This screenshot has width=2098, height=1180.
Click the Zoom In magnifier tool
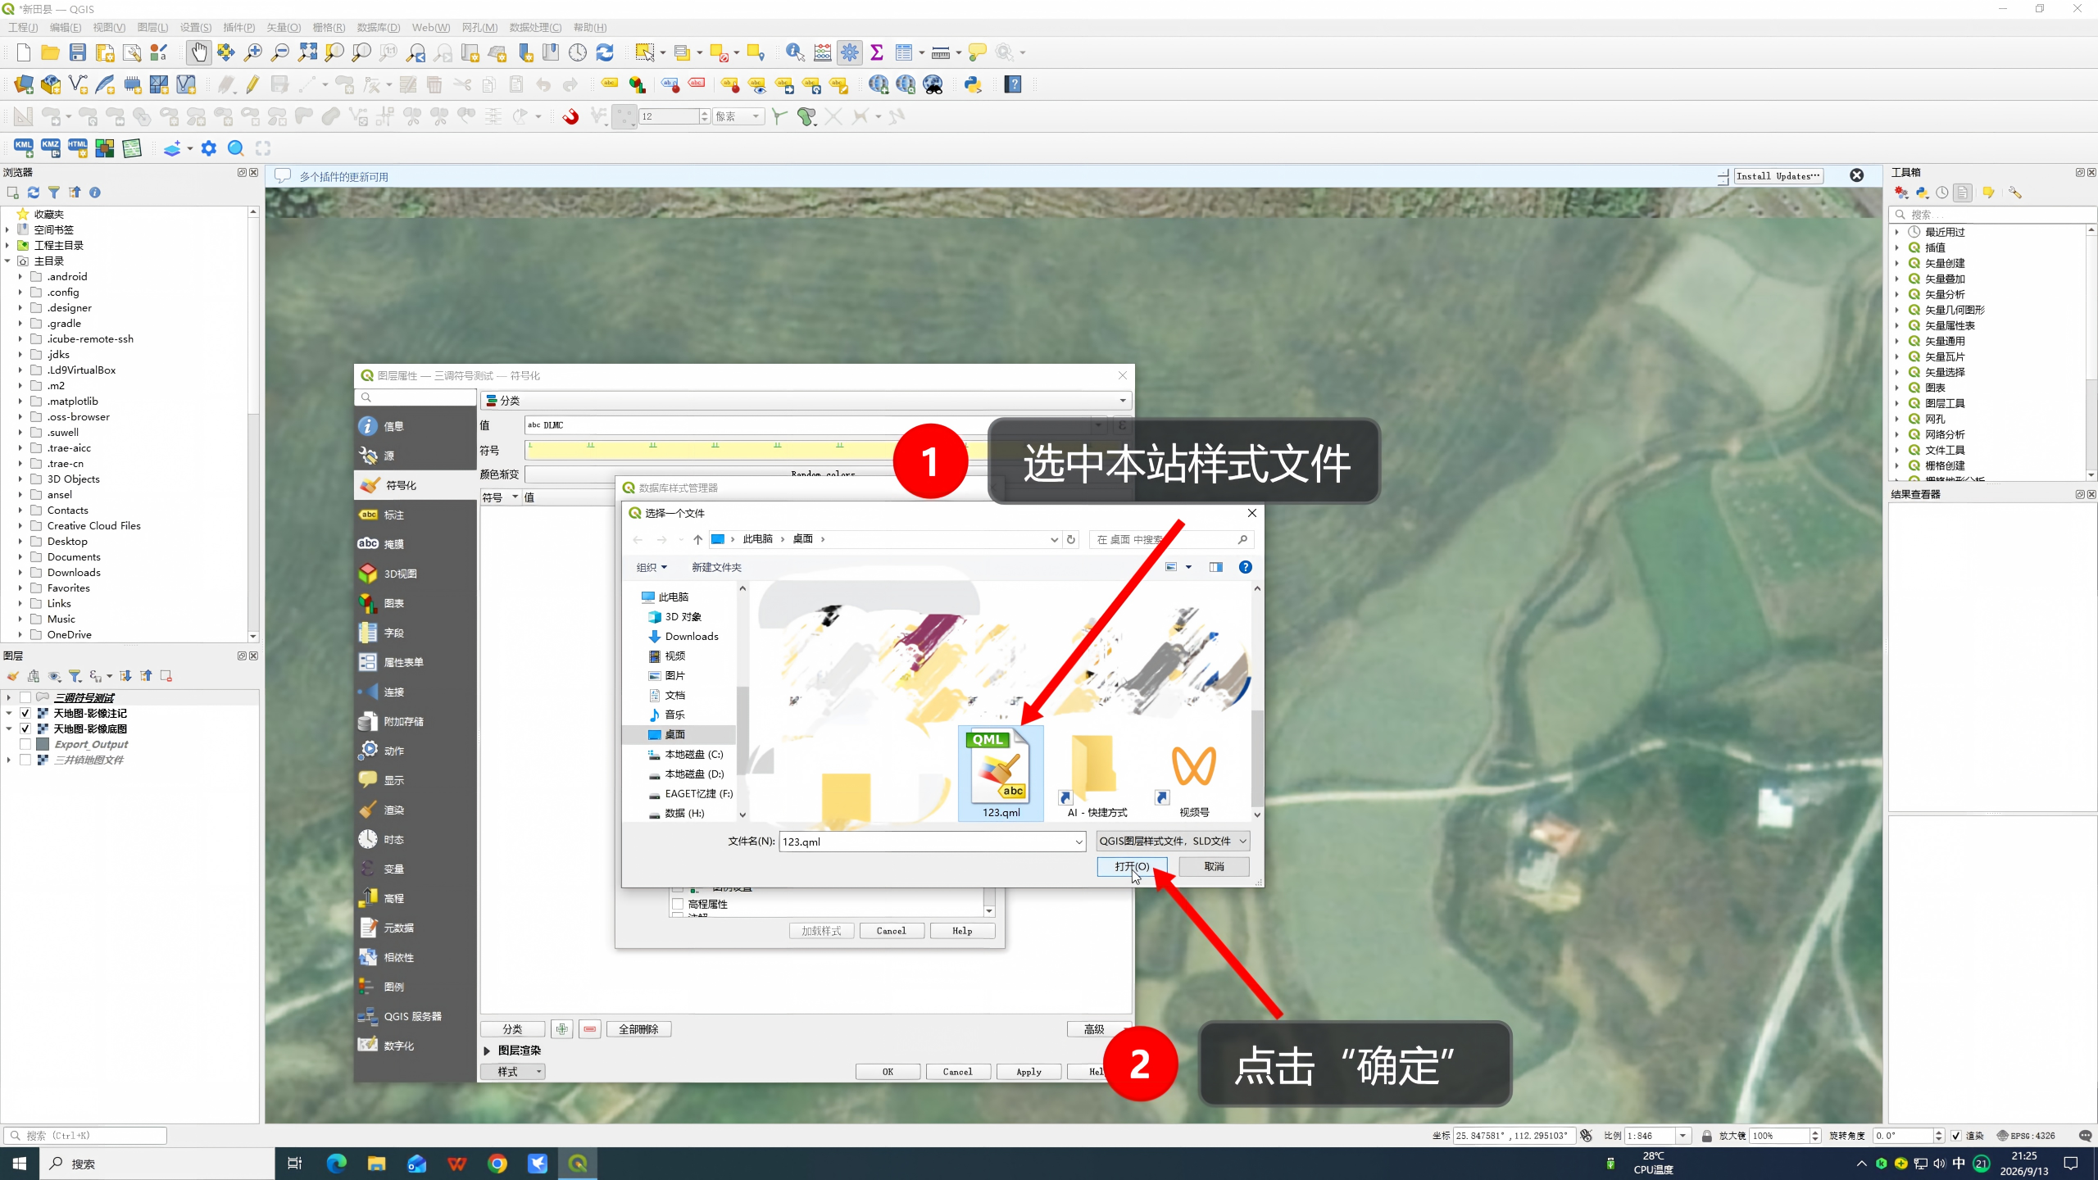click(x=253, y=52)
